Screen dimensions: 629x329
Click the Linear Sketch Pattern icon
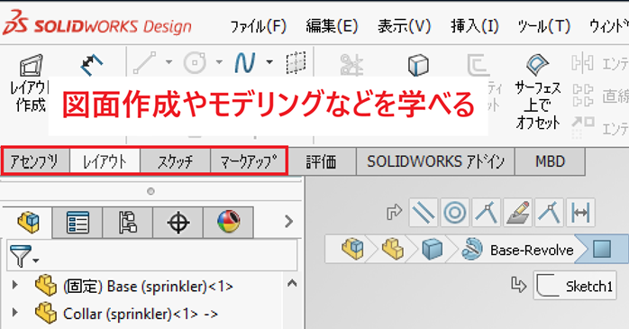point(582,96)
